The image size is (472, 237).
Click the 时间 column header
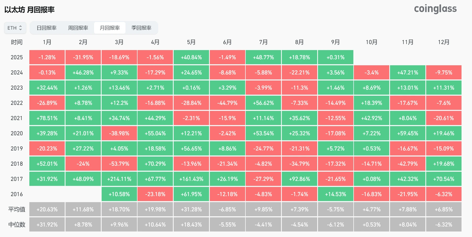[17, 42]
